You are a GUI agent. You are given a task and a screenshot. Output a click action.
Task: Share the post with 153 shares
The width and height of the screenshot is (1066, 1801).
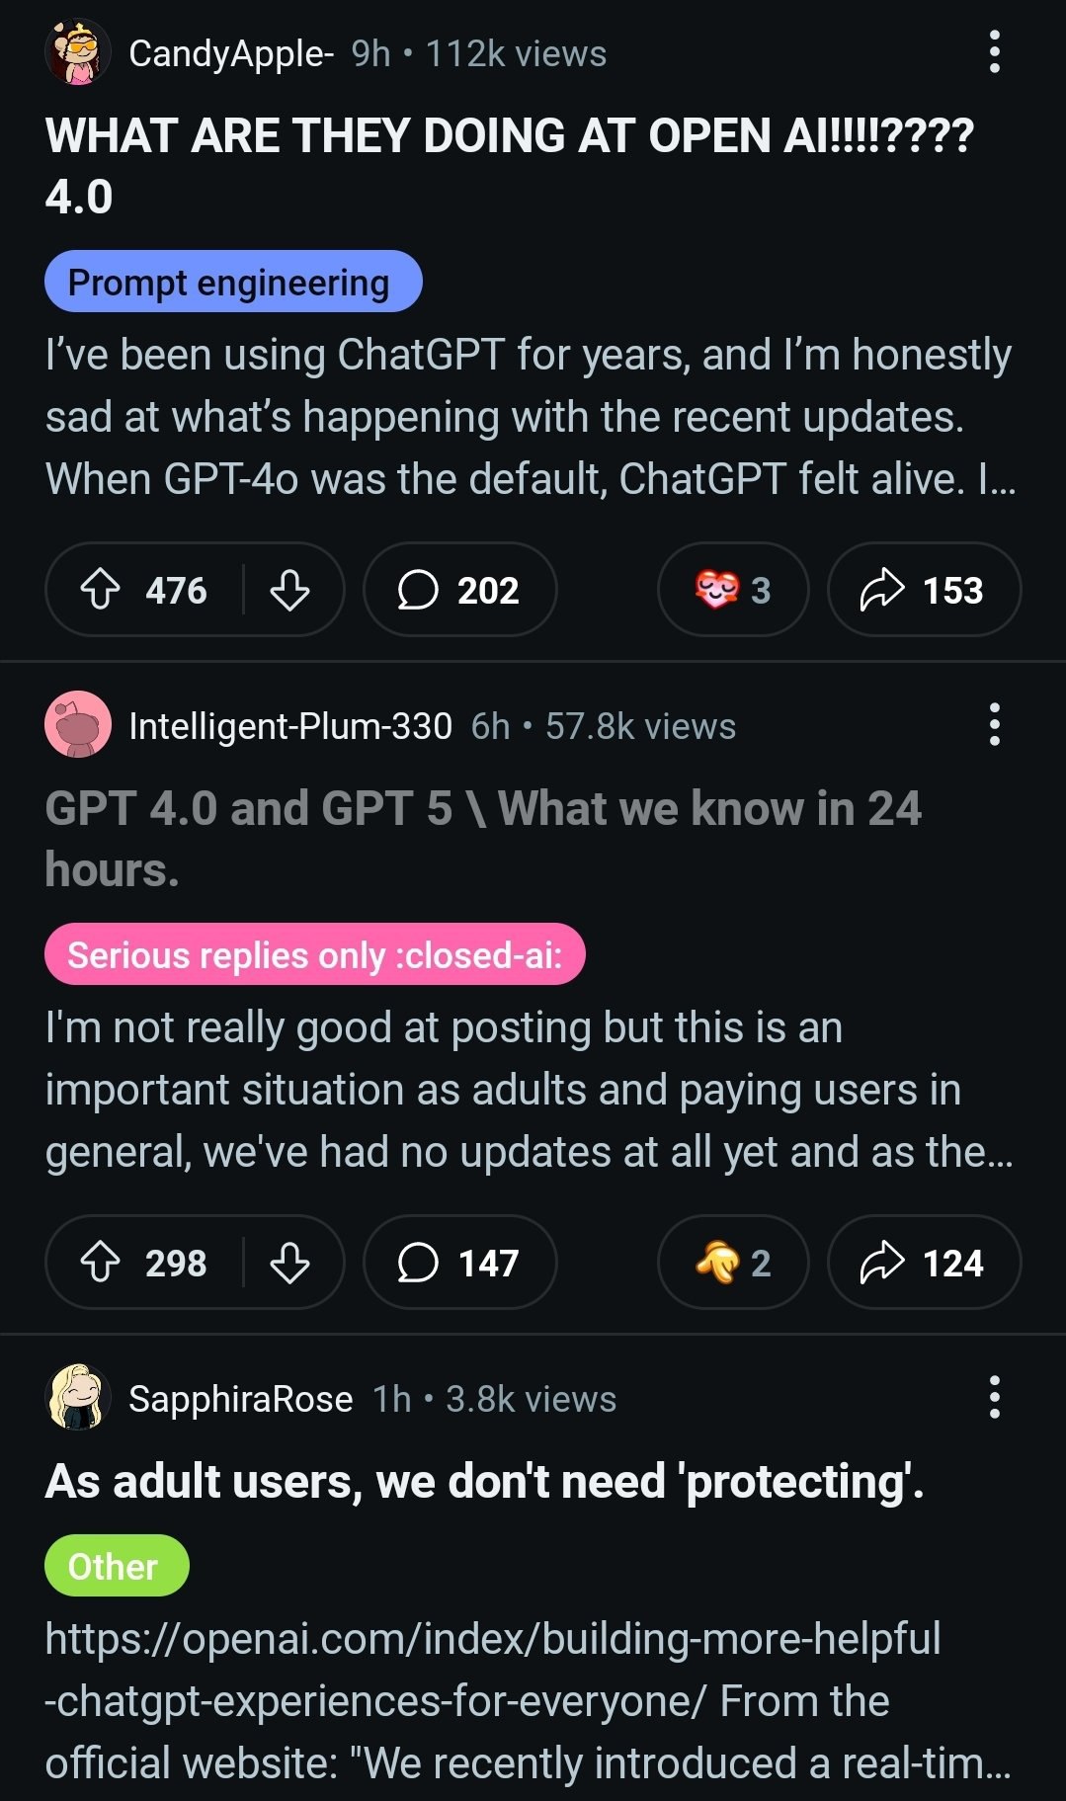click(923, 590)
